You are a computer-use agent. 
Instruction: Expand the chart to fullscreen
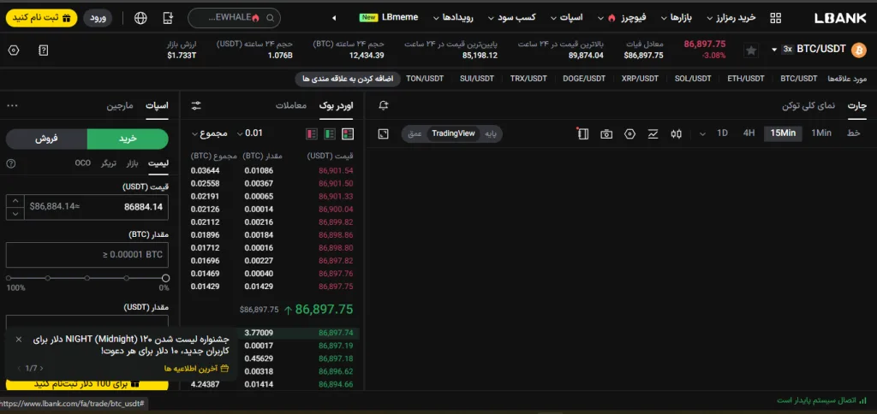[x=383, y=133]
